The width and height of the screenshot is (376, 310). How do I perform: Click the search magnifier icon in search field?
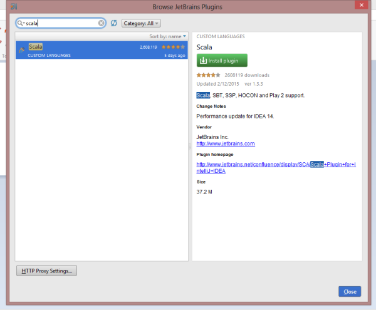coord(21,23)
